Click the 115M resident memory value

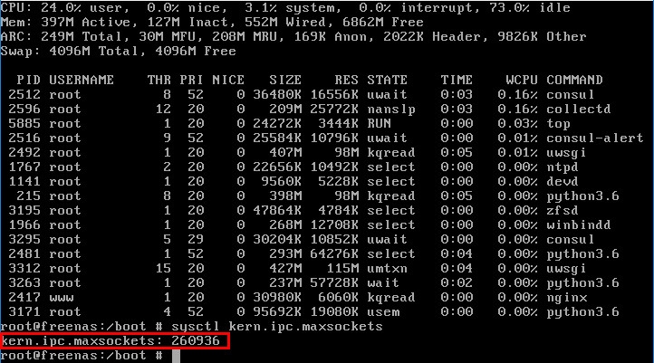(x=342, y=268)
